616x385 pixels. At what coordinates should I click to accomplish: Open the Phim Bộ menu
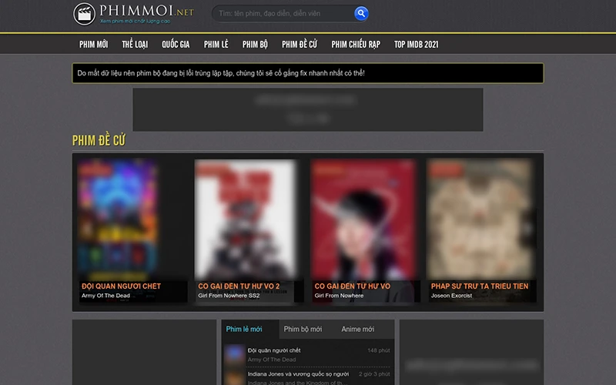click(255, 45)
